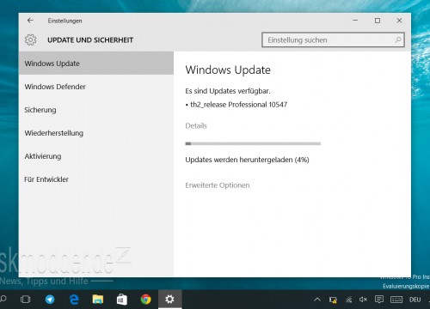
Task: Open the Aktivierung page
Action: 96,156
